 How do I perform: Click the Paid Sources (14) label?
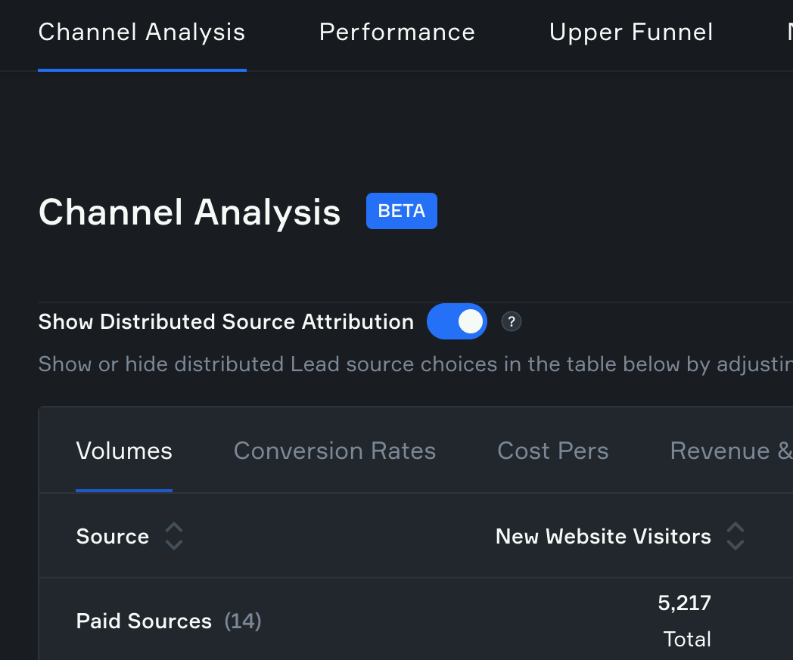168,621
